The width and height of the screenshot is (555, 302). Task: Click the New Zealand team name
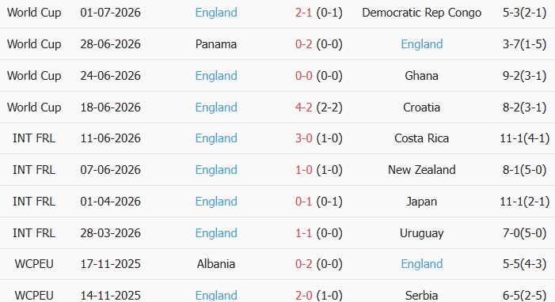(421, 170)
